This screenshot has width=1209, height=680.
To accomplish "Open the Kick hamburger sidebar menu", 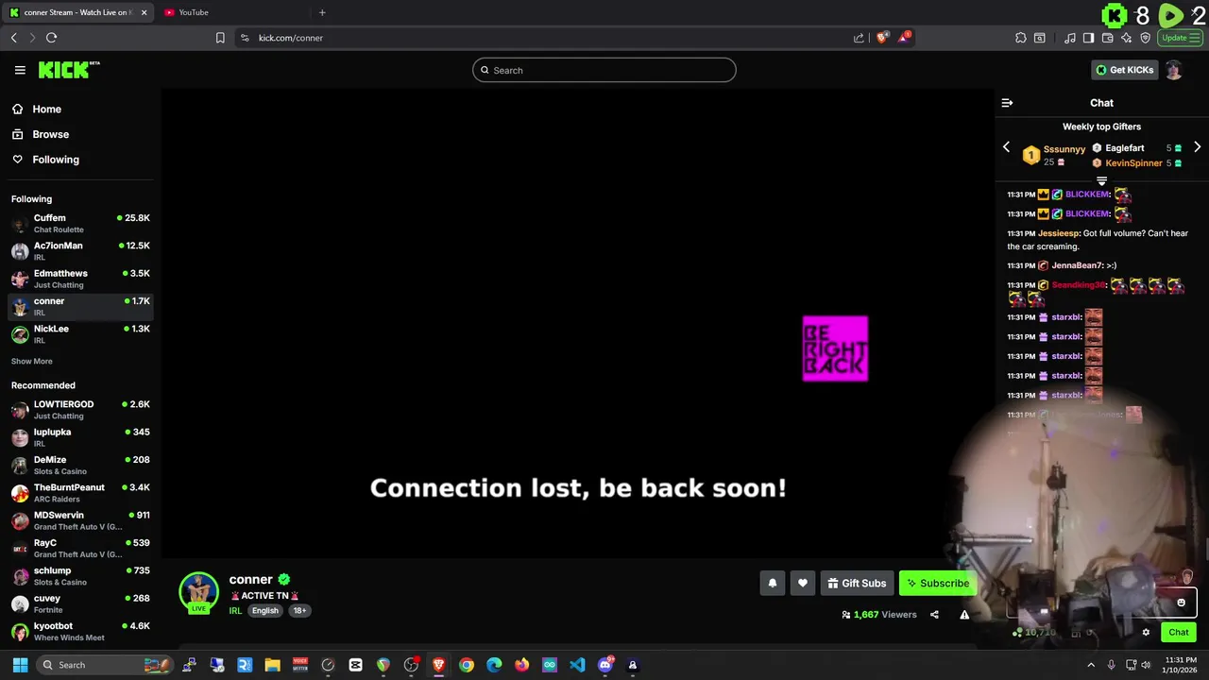I will pos(20,70).
